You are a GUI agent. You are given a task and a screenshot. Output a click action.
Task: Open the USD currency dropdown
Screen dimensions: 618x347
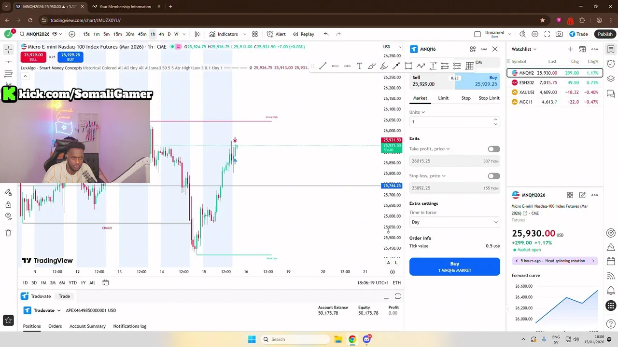pyautogui.click(x=392, y=47)
